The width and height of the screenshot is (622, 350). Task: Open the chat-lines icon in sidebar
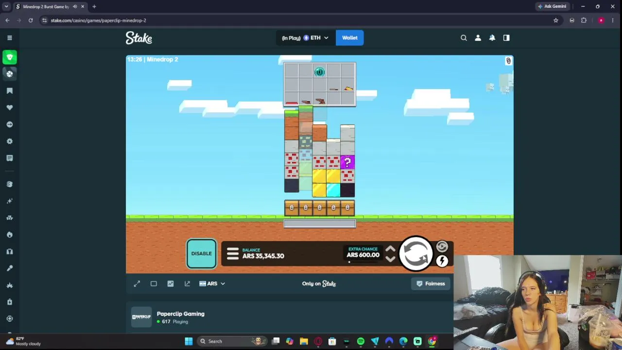pyautogui.click(x=10, y=158)
